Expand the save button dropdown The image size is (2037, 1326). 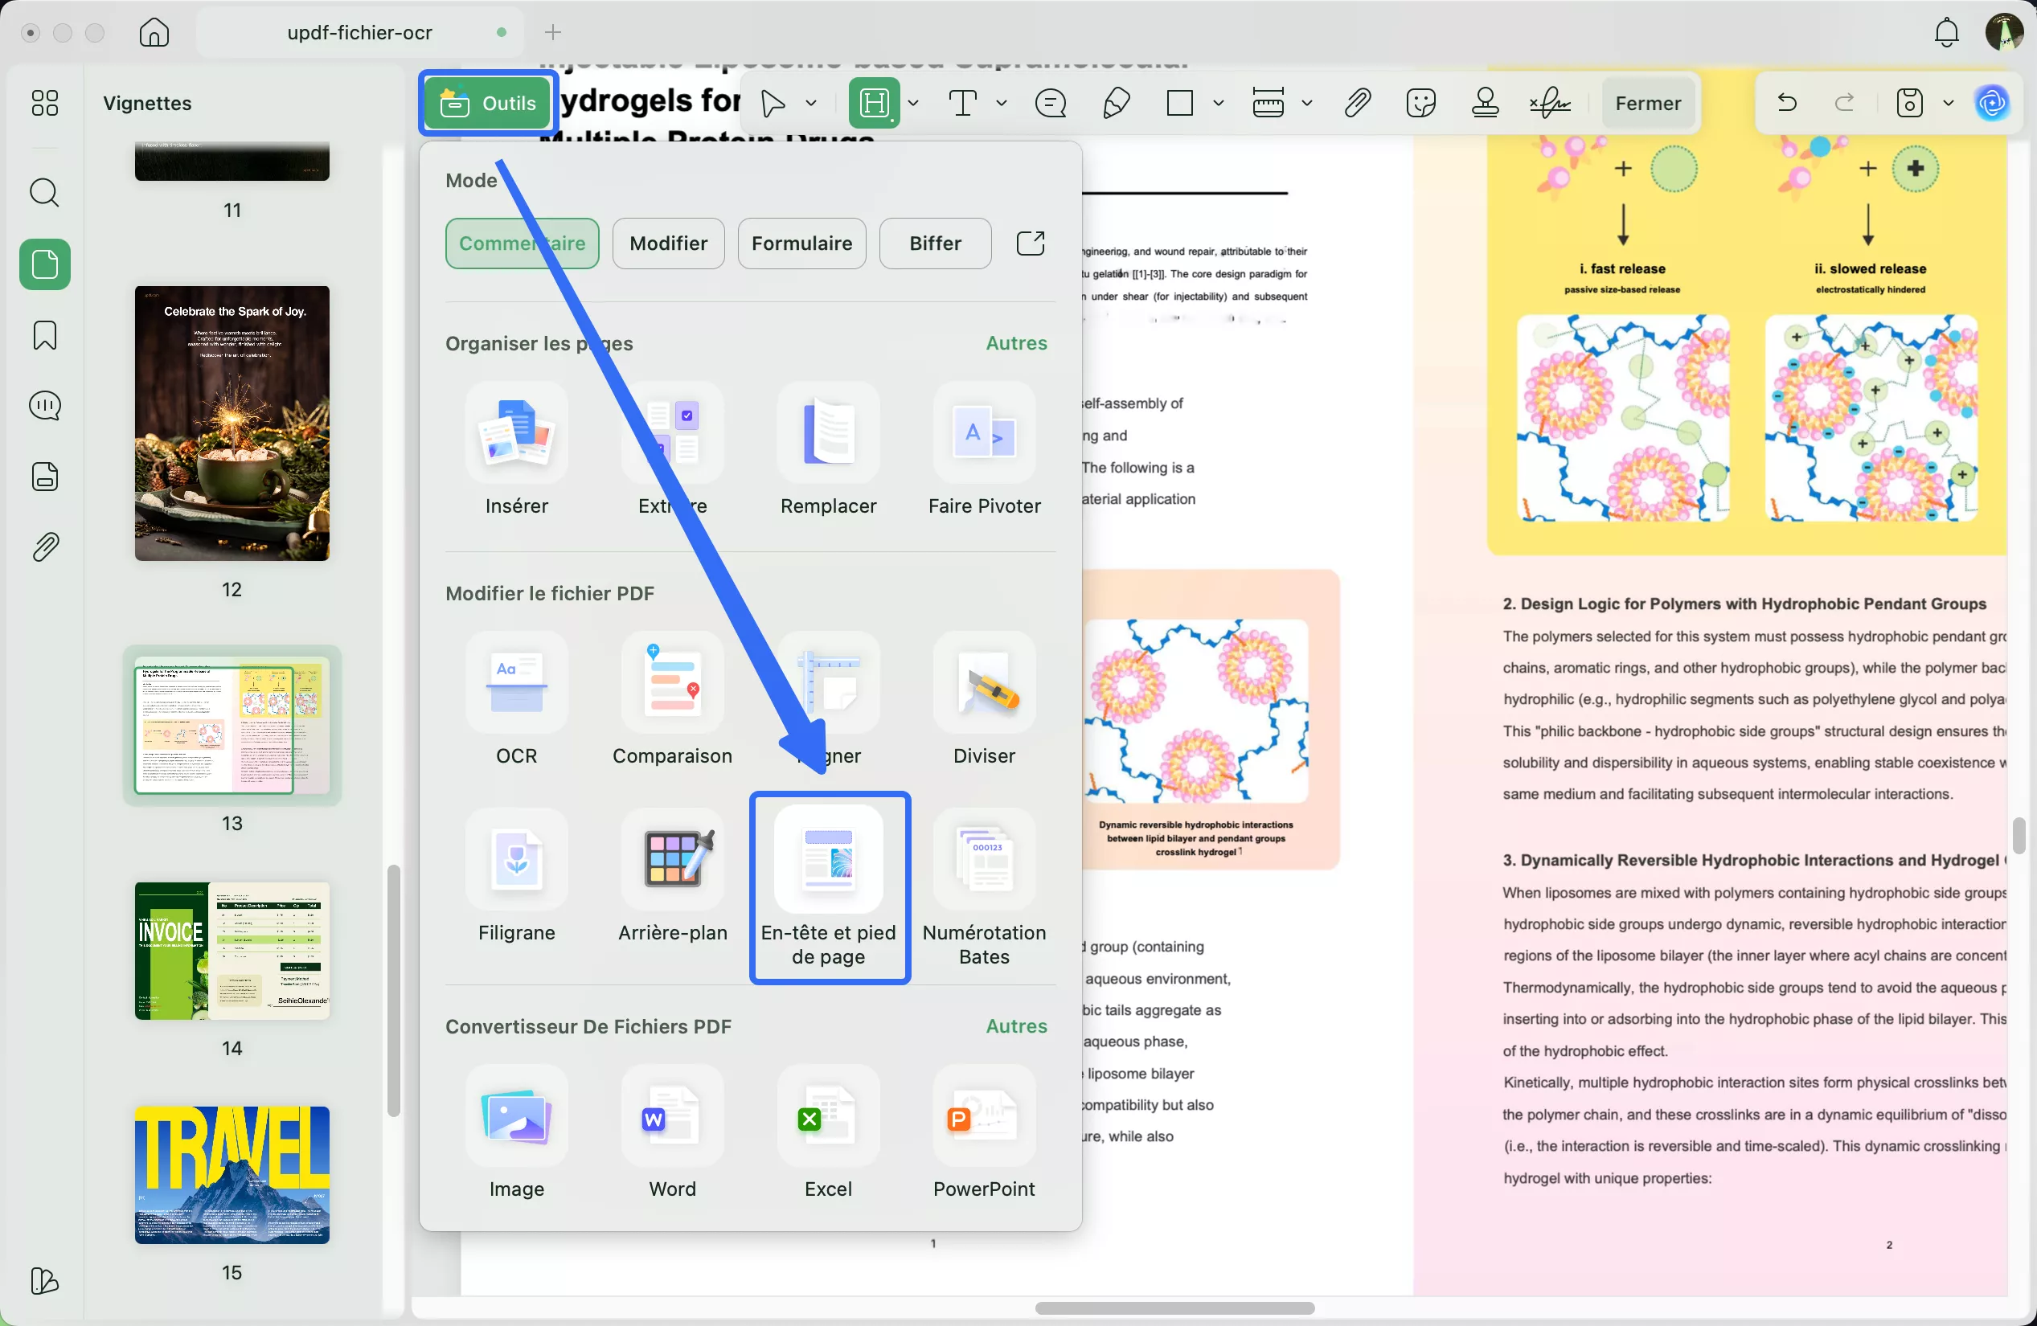pyautogui.click(x=1949, y=103)
